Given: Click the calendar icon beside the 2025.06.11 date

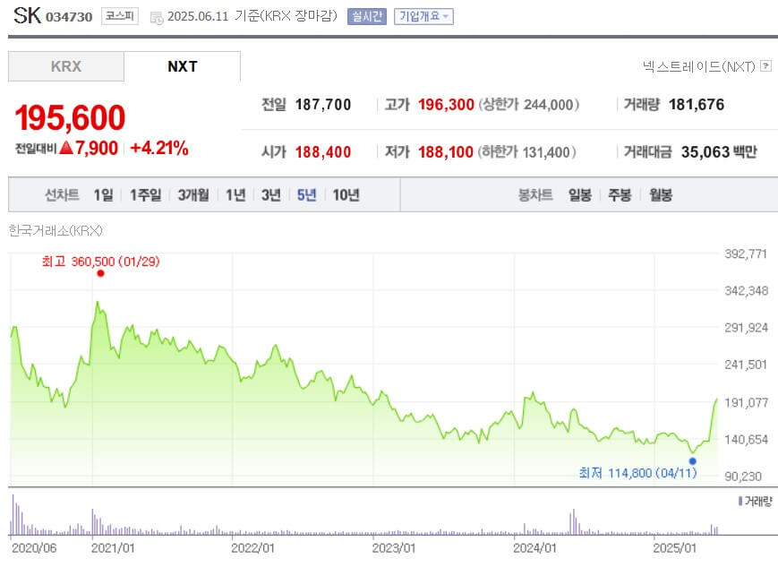Looking at the screenshot, I should 156,16.
